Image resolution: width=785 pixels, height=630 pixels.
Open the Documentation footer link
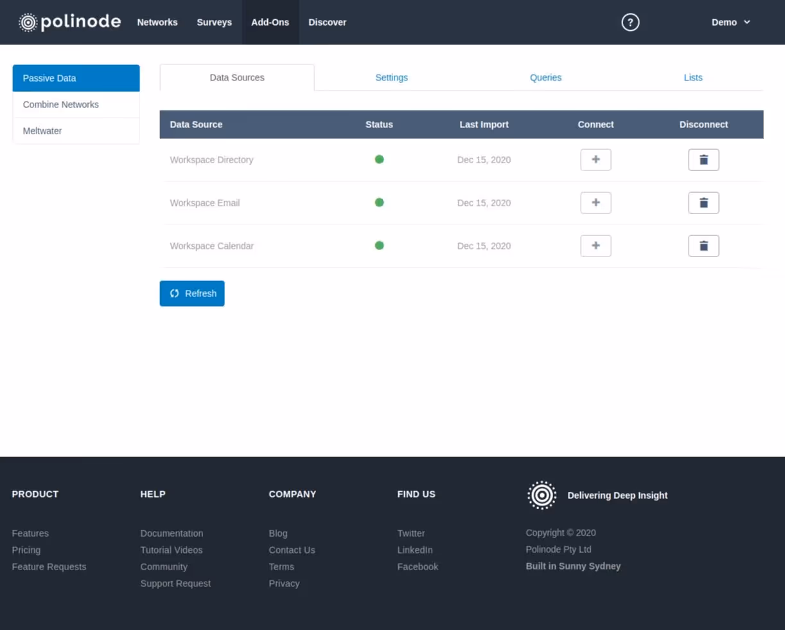tap(172, 534)
